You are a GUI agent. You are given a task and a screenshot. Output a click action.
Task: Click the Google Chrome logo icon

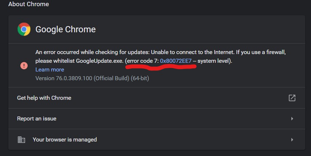click(x=24, y=29)
